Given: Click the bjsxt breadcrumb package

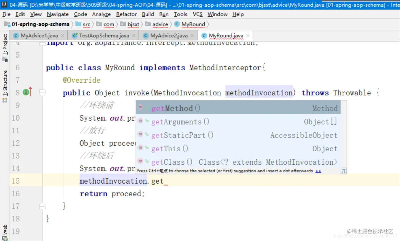Looking at the screenshot, I should click(x=130, y=24).
